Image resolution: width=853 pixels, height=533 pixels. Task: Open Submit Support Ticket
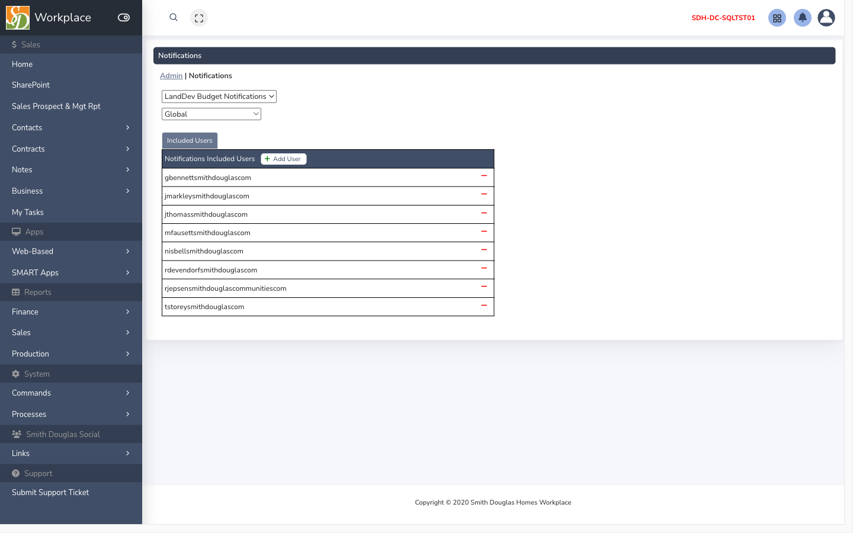pos(71,493)
